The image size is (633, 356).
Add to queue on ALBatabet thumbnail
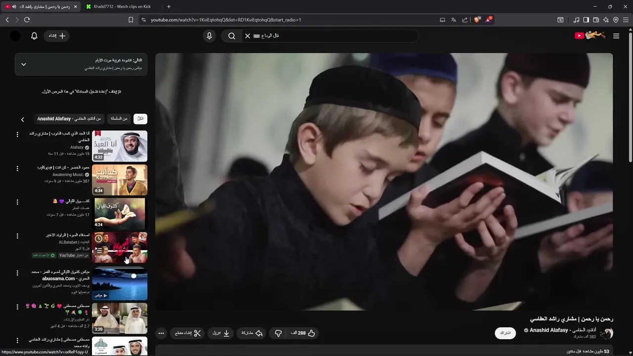tap(99, 251)
